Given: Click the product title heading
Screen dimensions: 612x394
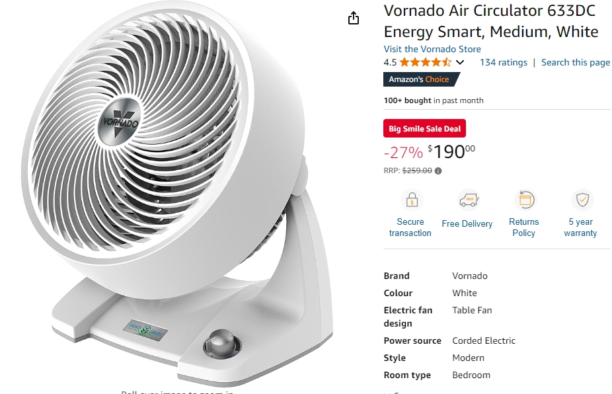Looking at the screenshot, I should pyautogui.click(x=490, y=21).
